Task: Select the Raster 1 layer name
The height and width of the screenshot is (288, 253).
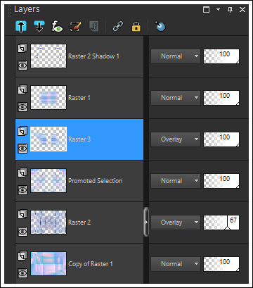Action: coord(79,98)
